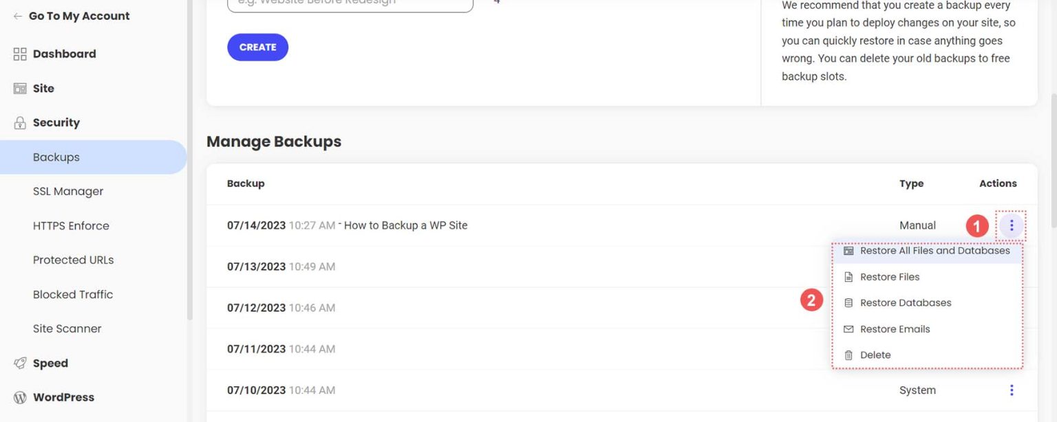The height and width of the screenshot is (422, 1057).
Task: Click the Go To My Account back arrow
Action: point(18,16)
